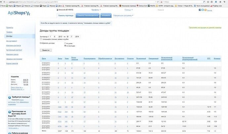The width and height of the screenshot is (228, 134).
Task: Click user icon beside Алексей
Action: (57, 10)
